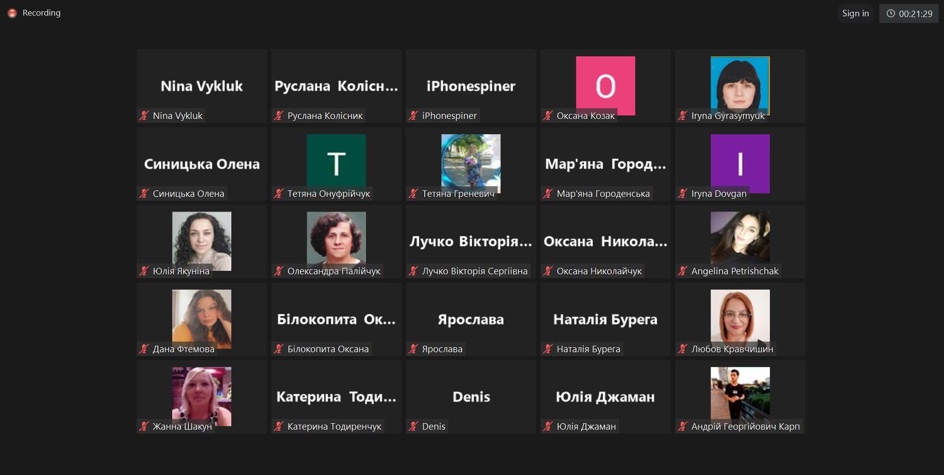
Task: Click the Оксана Козак name label
Action: click(585, 115)
